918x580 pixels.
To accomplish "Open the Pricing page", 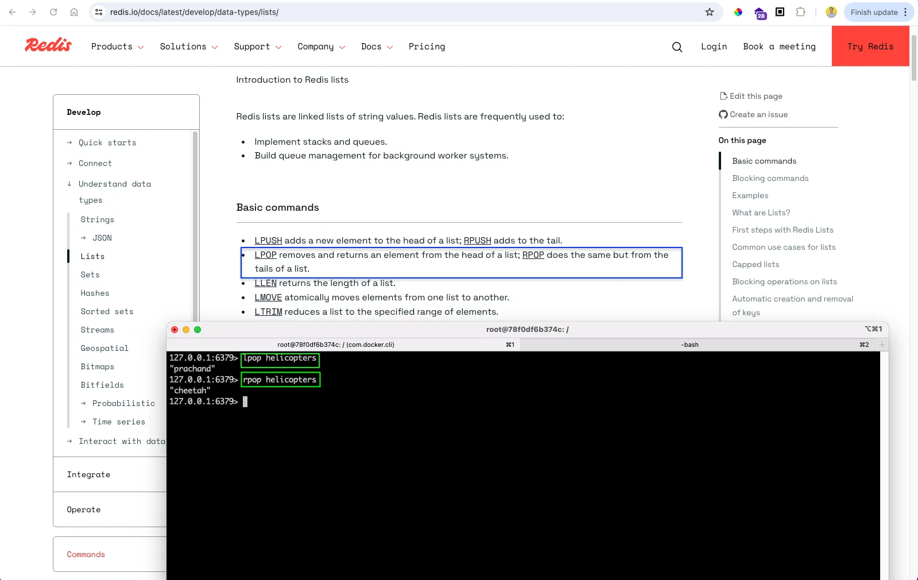I will click(427, 47).
